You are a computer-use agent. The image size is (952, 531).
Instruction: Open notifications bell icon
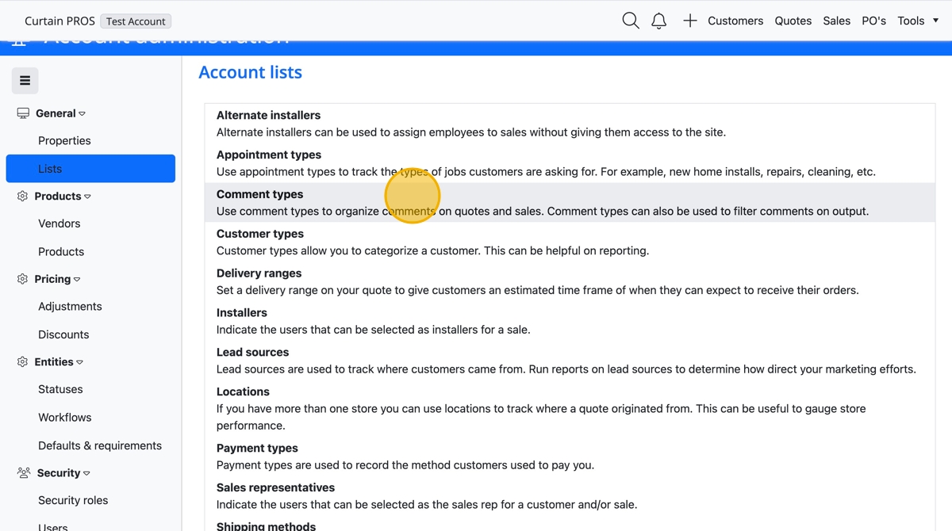tap(658, 21)
